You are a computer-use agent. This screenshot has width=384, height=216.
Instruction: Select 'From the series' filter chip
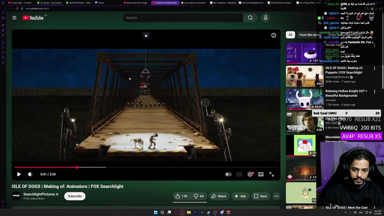310,35
